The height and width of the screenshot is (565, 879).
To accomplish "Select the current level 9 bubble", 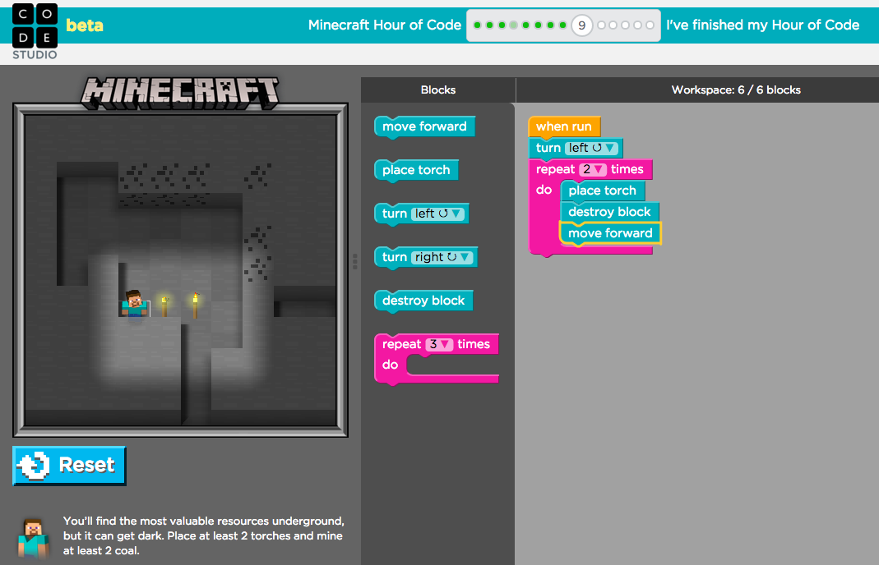I will click(582, 25).
